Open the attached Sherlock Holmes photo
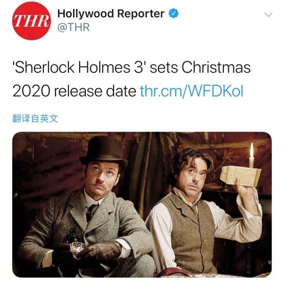Screen dimensions: 284x281 pos(142,205)
